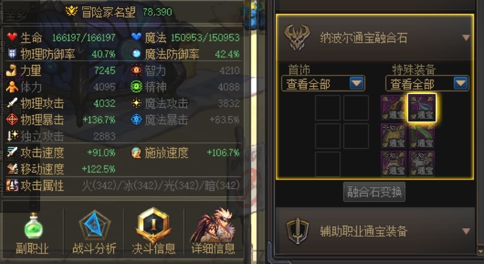Click the 融合石变换 button

point(374,192)
